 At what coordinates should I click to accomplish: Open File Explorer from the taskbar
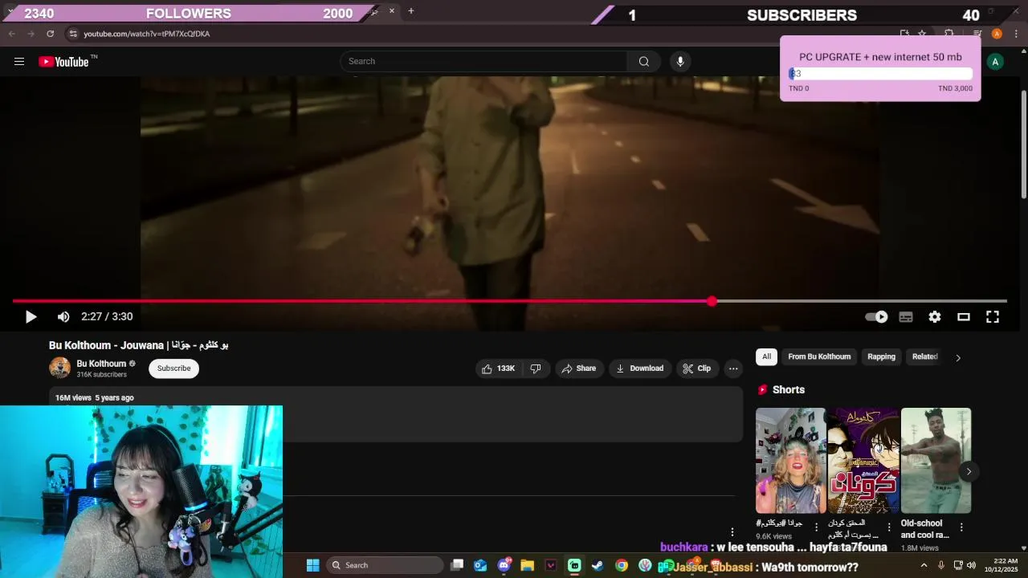tap(528, 565)
